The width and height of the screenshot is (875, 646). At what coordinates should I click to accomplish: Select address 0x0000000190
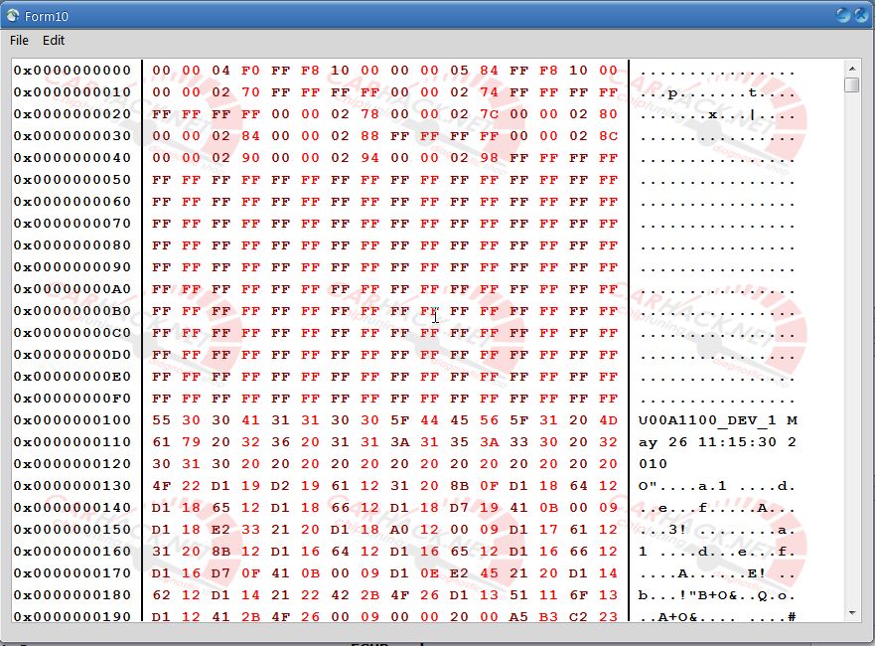73,616
